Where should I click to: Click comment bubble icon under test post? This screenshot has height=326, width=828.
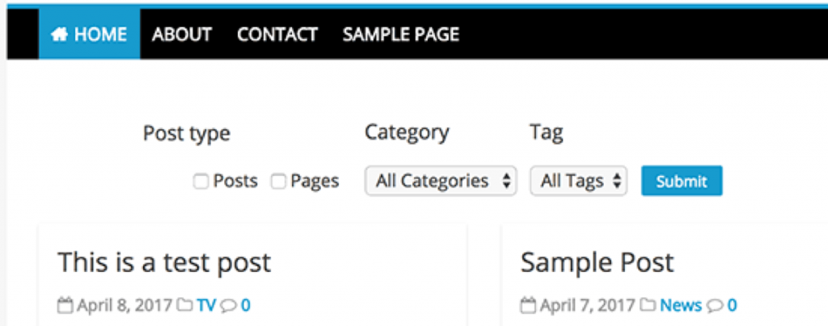click(229, 306)
